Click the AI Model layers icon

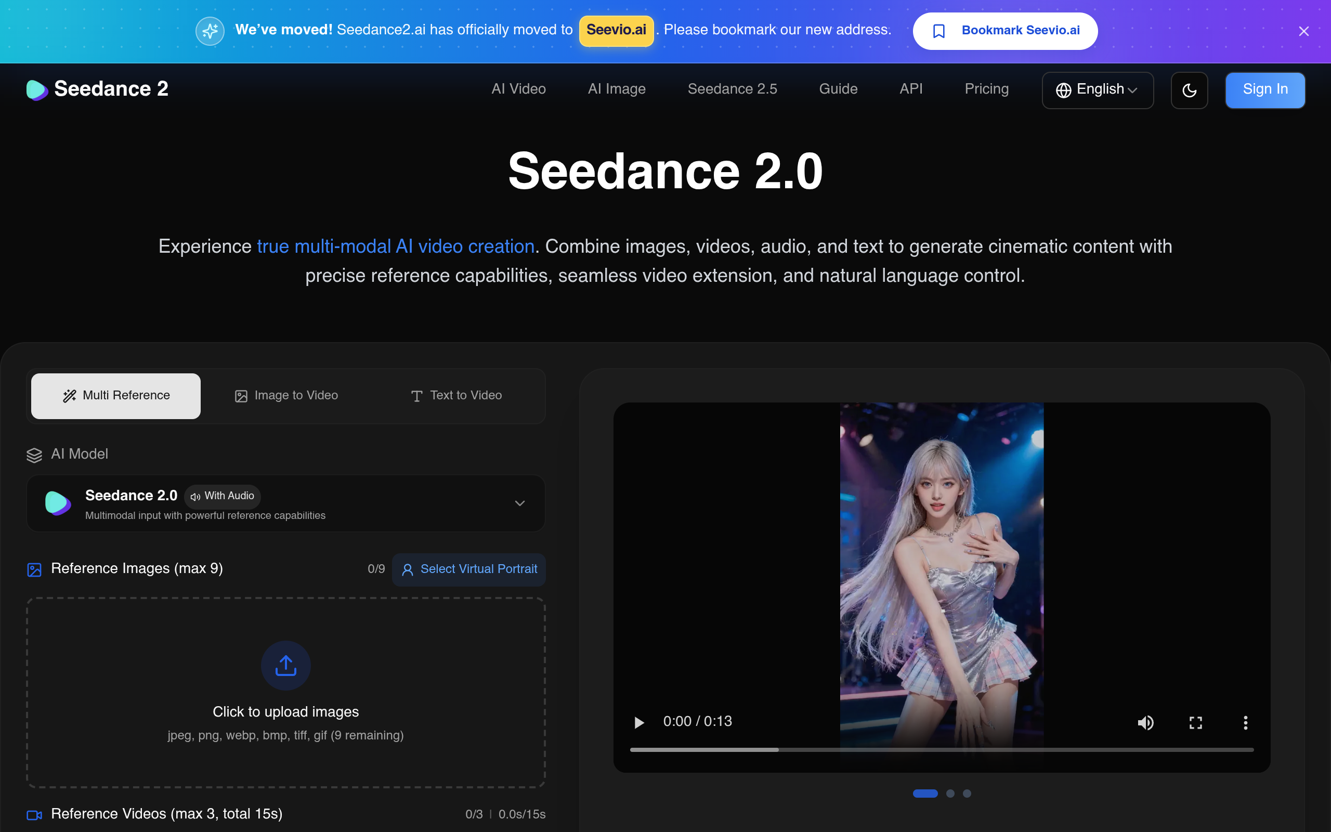click(x=34, y=455)
